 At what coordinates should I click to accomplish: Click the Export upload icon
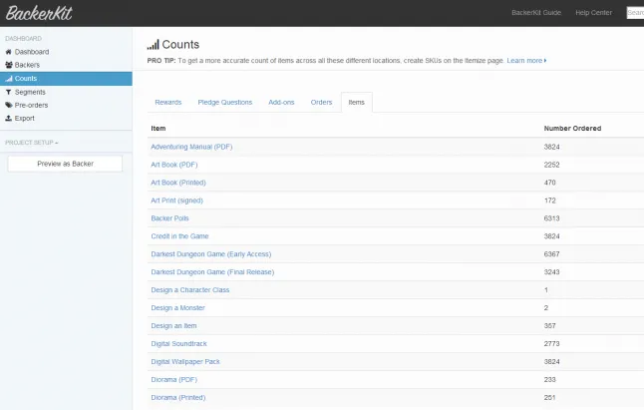(x=8, y=119)
